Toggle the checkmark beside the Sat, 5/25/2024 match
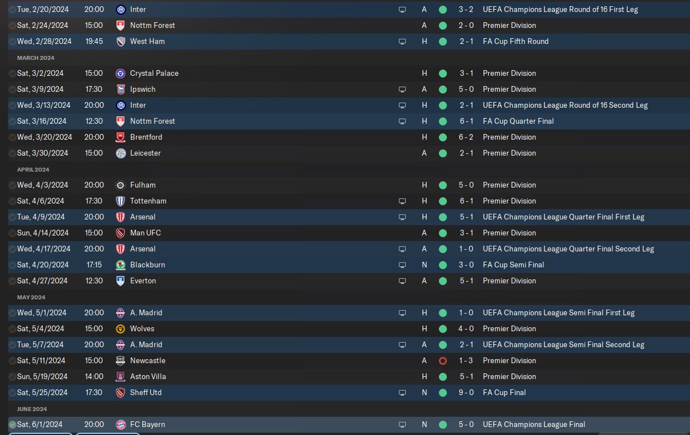The image size is (690, 435). (13, 392)
